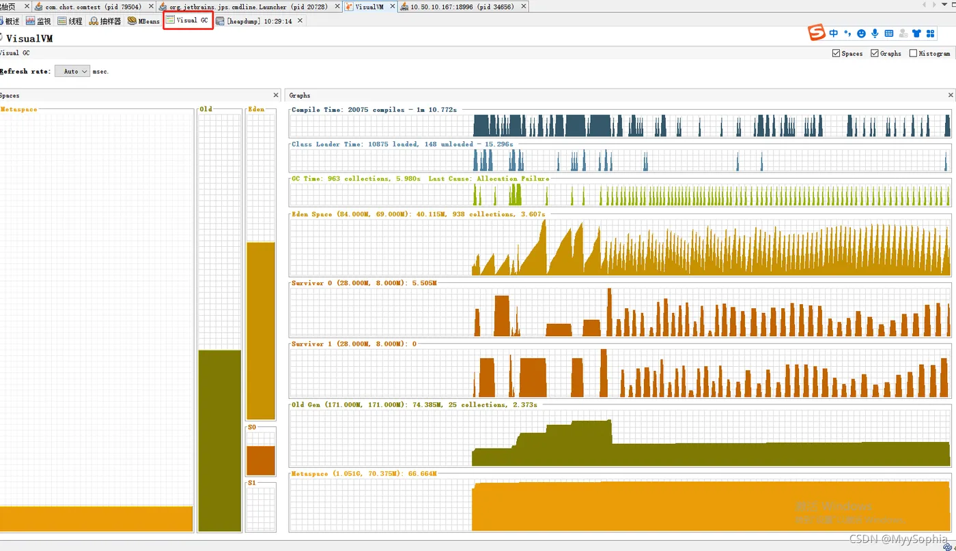Switch to com.chot.oomtest (pid 79504) document tab
Screen dimensions: 956x551
click(x=93, y=6)
